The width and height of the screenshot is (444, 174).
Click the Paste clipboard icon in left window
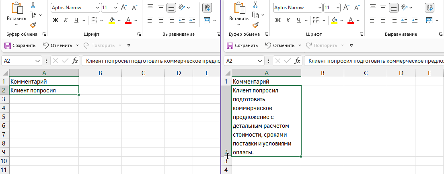(x=17, y=7)
